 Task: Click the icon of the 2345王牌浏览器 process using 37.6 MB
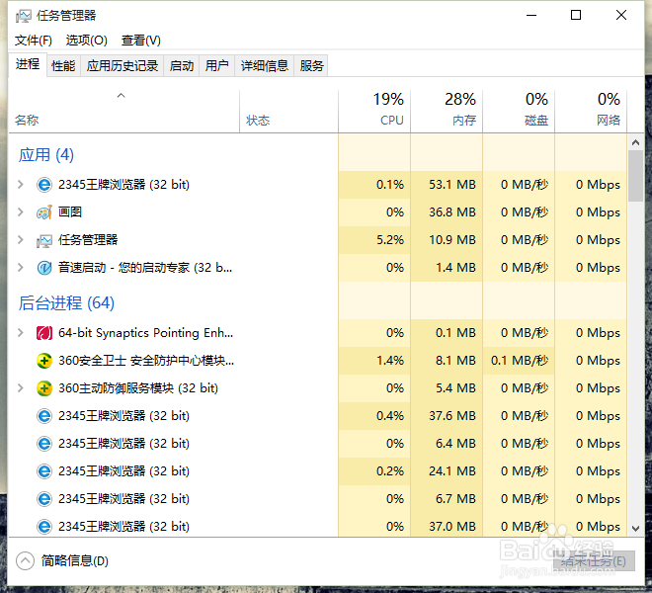pos(44,416)
